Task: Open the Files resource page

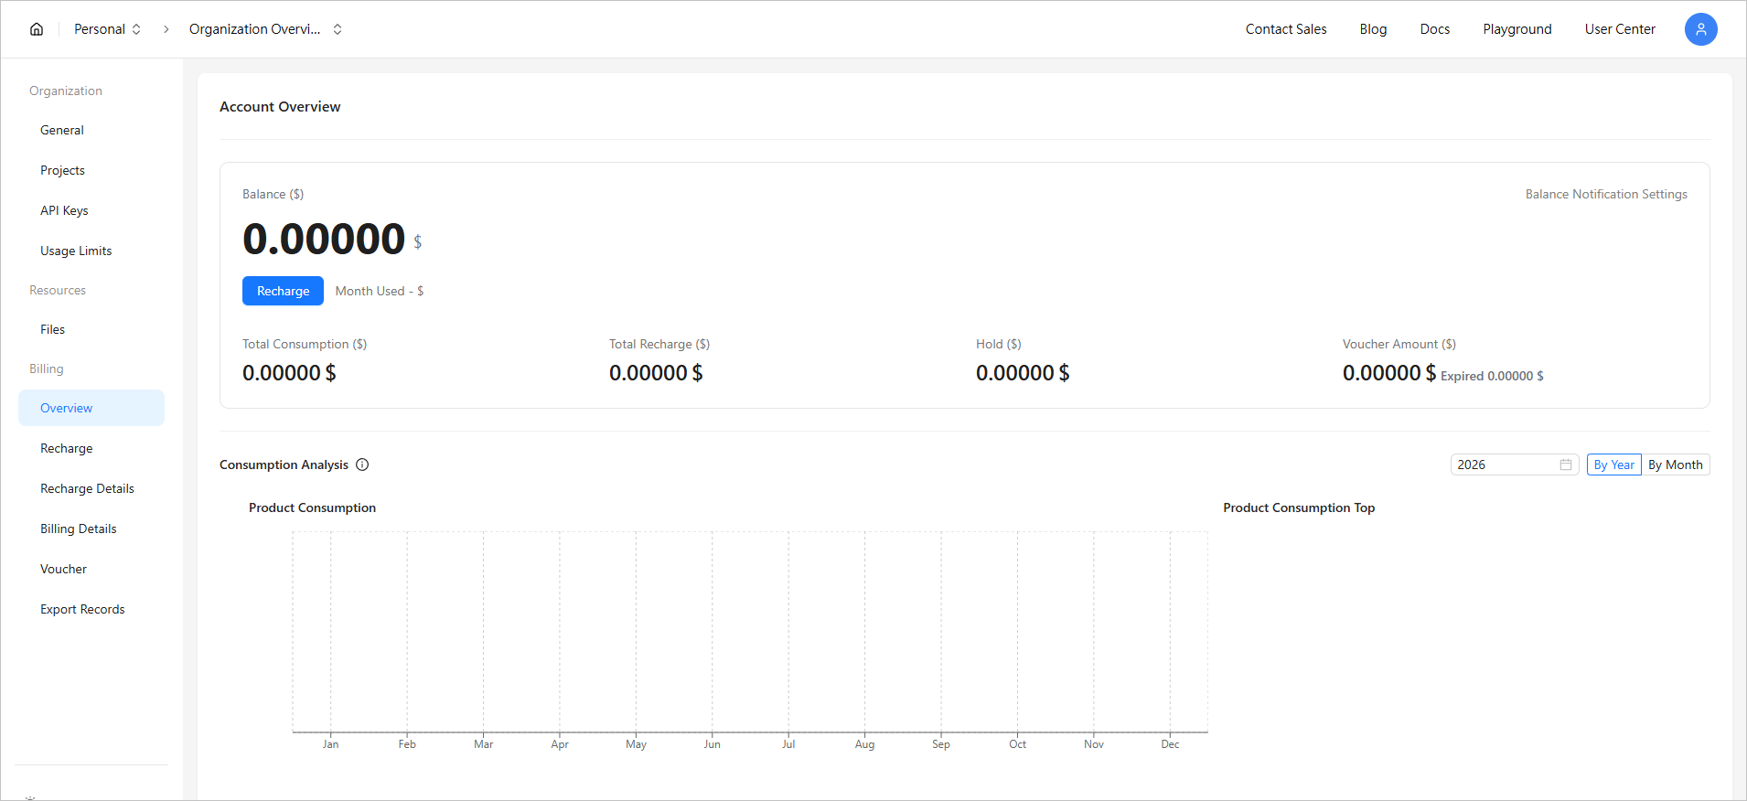Action: pos(53,329)
